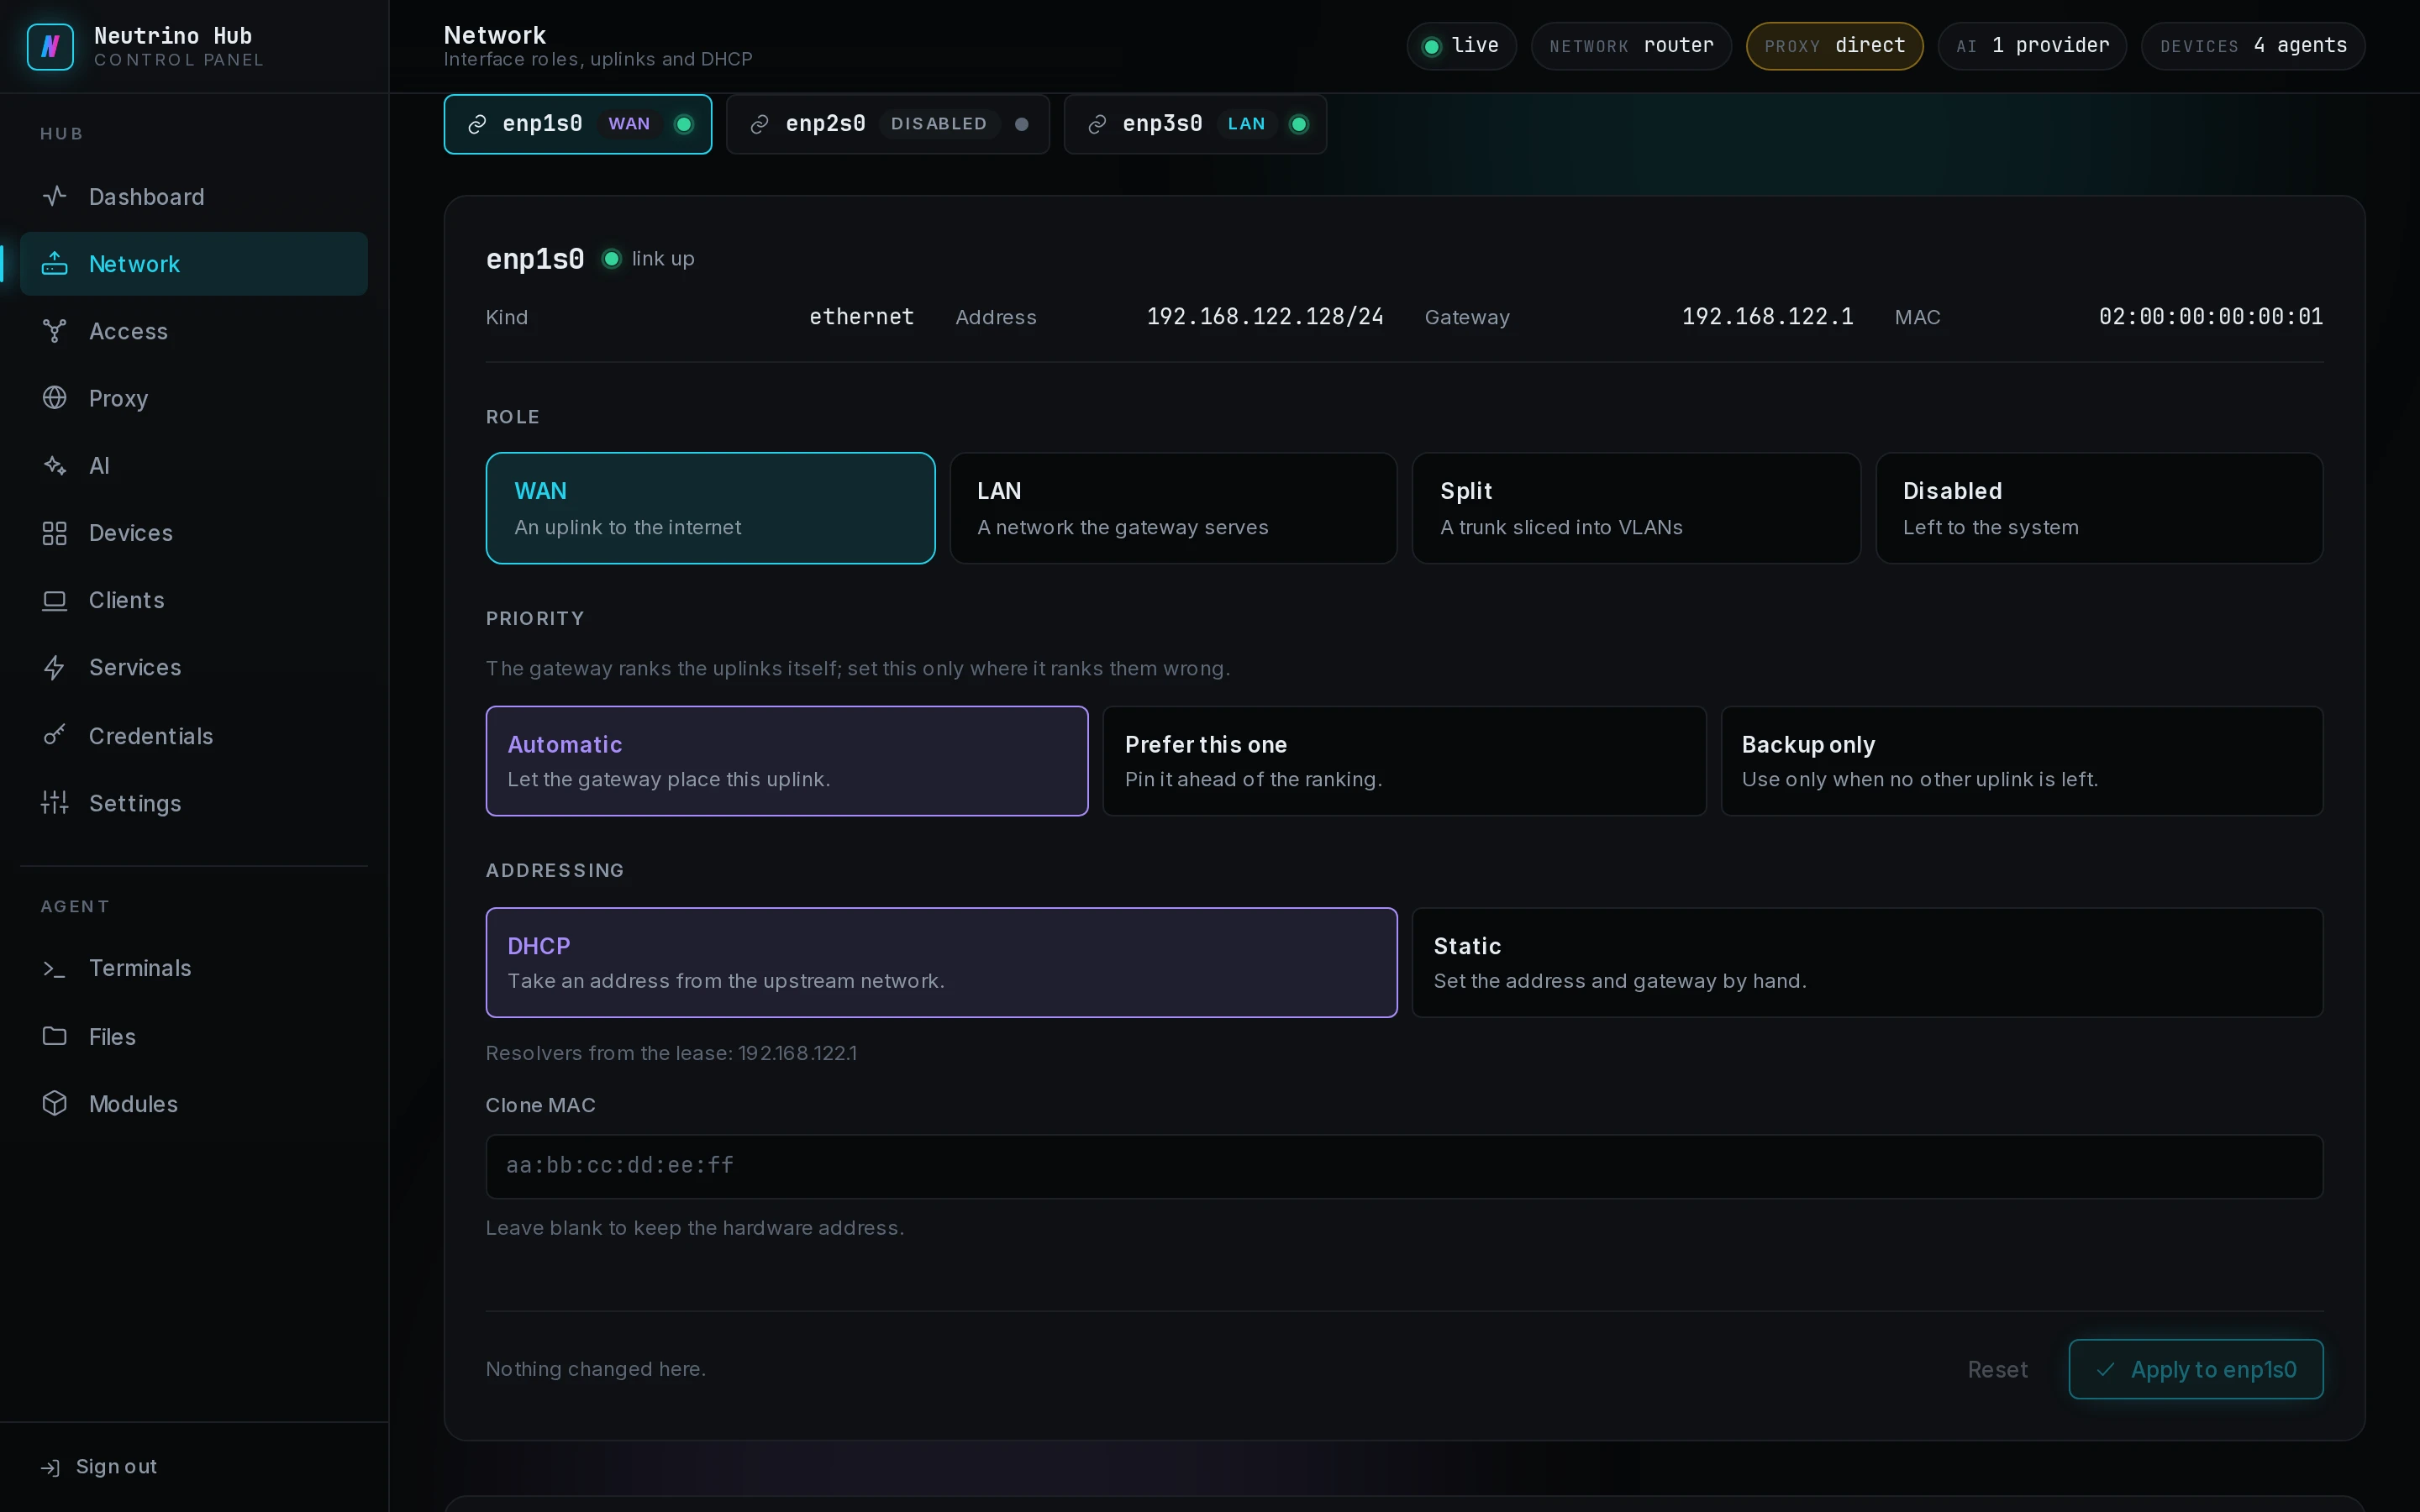Switch to the enp1s0 WAN interface tab
The width and height of the screenshot is (2420, 1512).
click(x=578, y=124)
